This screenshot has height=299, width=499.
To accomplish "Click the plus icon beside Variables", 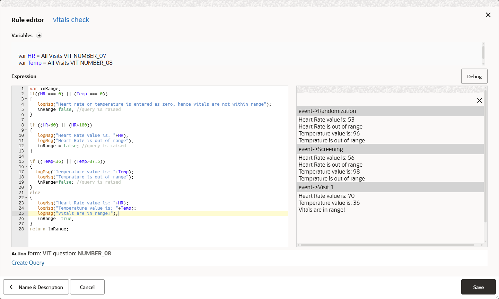I will tap(39, 35).
